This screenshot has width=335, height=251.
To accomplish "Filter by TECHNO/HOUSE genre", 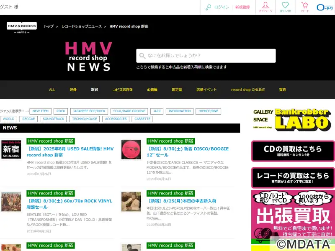I will pos(85,119).
